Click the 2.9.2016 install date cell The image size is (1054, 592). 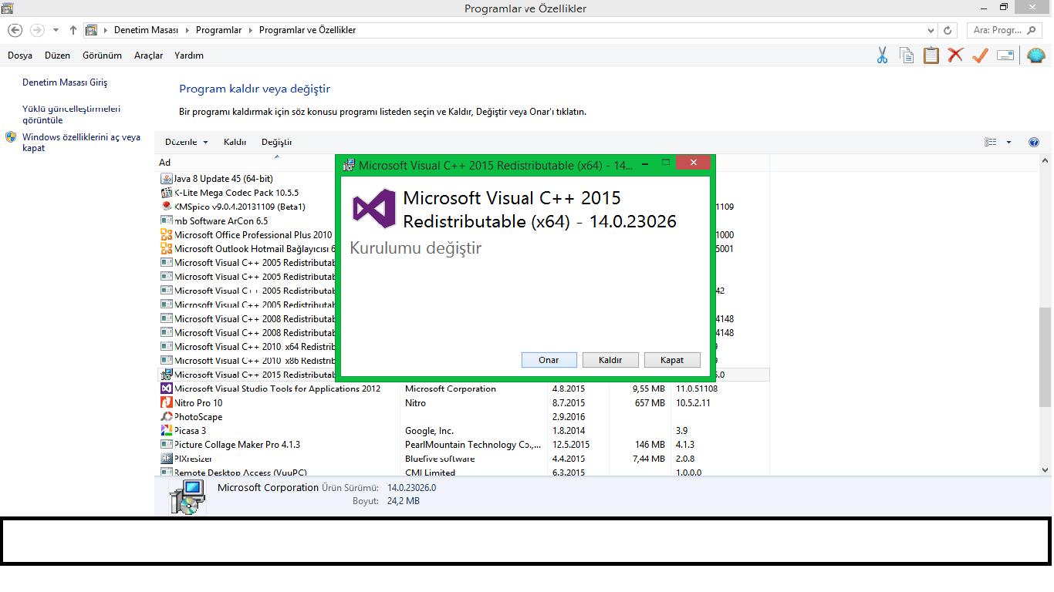click(569, 417)
